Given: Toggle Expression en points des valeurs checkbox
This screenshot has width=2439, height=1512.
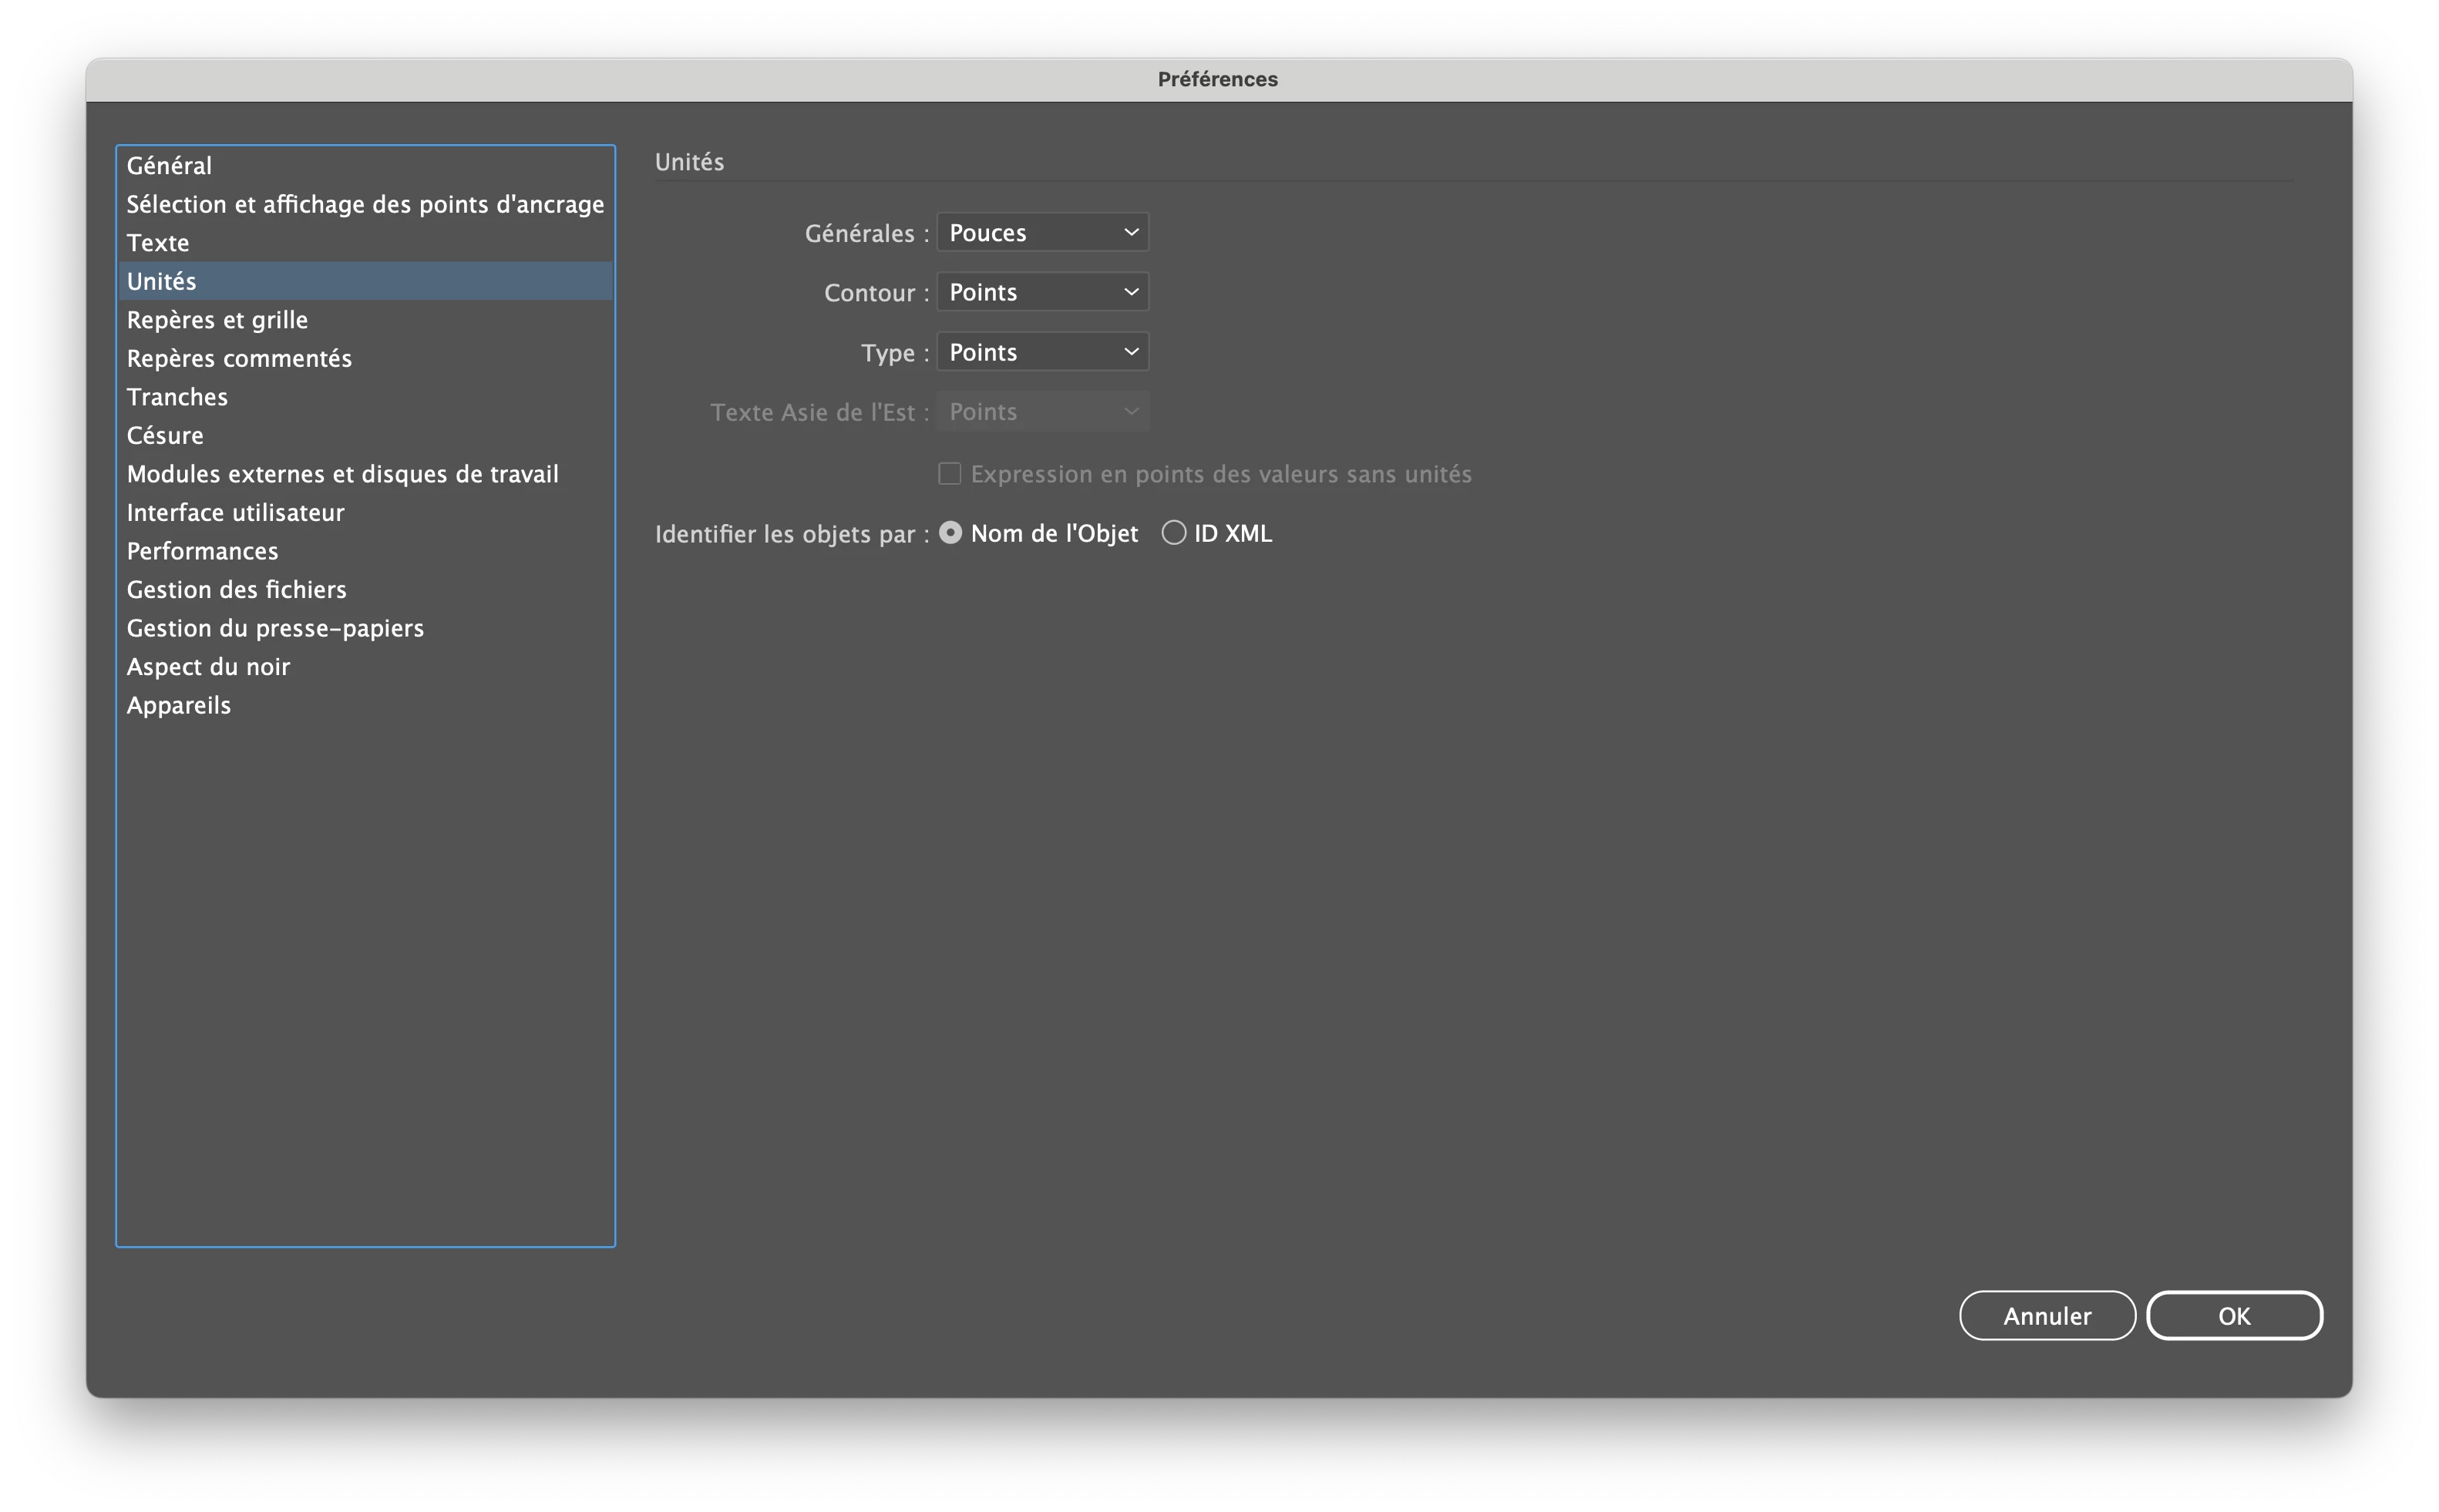Looking at the screenshot, I should (x=949, y=474).
